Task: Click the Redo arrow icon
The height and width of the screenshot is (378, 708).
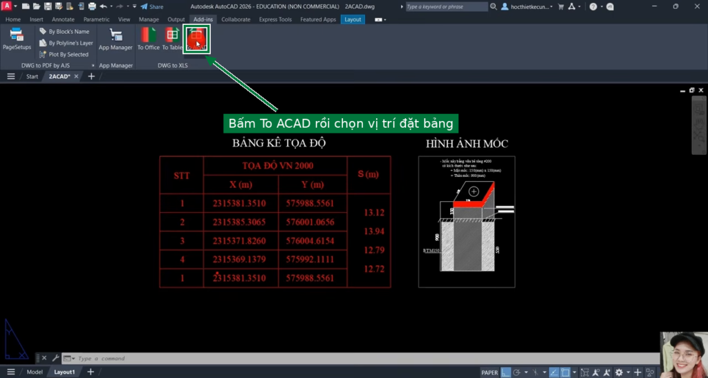Action: 120,6
